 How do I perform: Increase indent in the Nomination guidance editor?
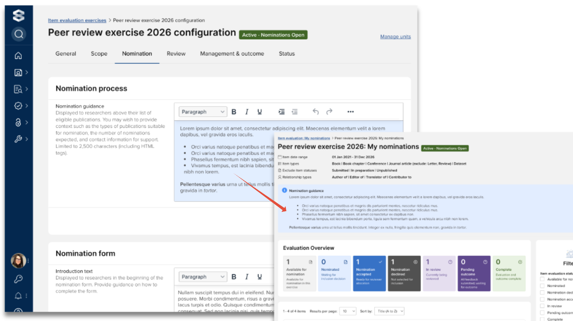tap(281, 112)
